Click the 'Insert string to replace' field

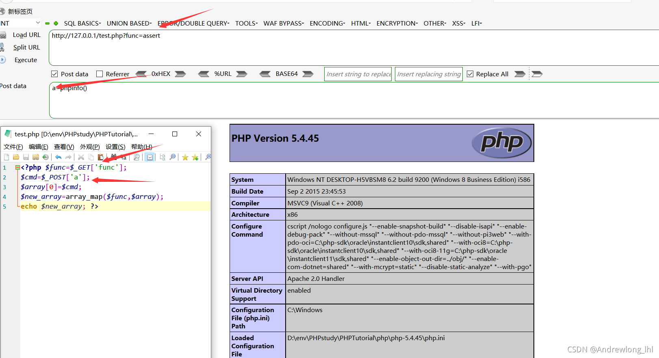click(358, 74)
